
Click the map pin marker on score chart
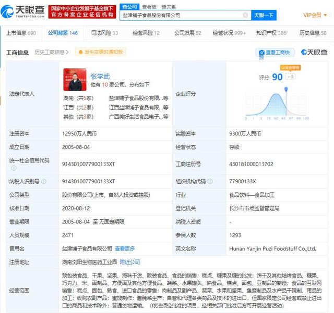(286, 89)
